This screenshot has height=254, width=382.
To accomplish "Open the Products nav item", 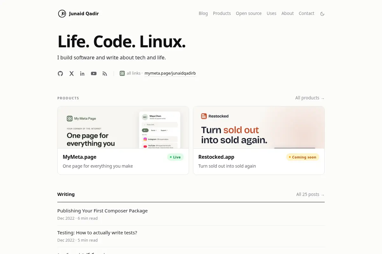I will coord(222,13).
